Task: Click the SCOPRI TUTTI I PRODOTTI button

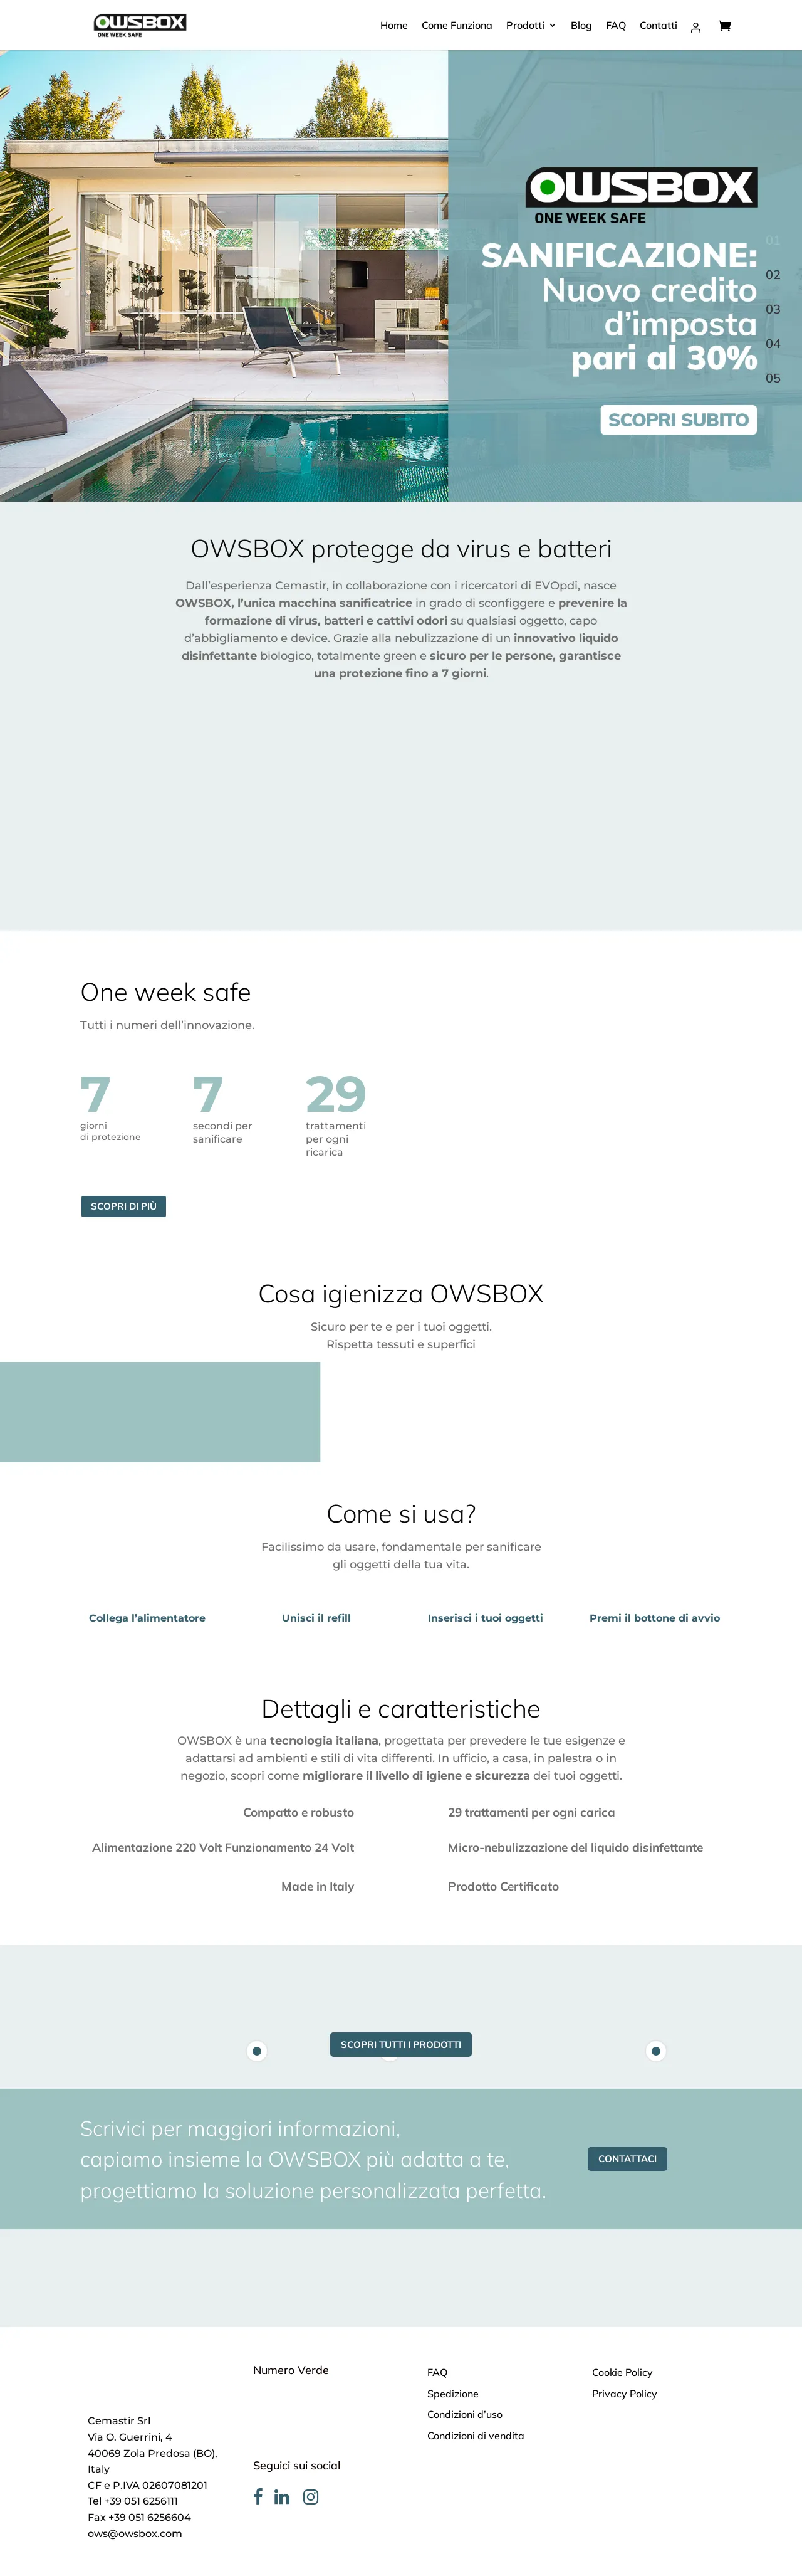Action: pos(400,2044)
